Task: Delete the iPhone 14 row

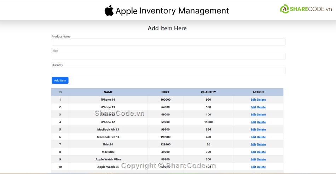Action: [x=261, y=100]
